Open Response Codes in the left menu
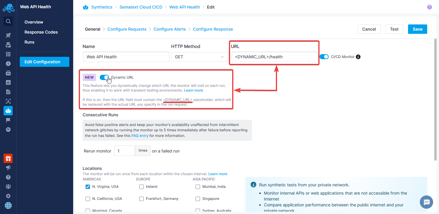 coord(41,32)
